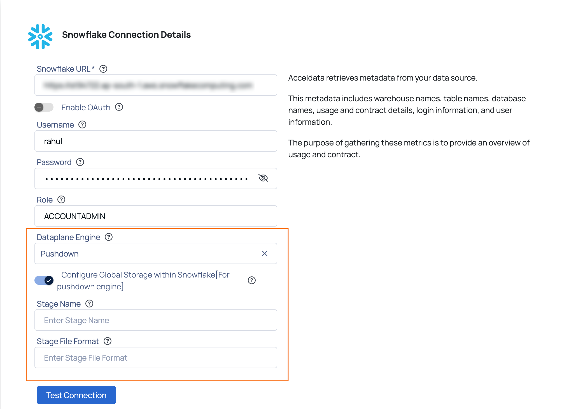Focus the Enter Stage File Format field

point(156,358)
